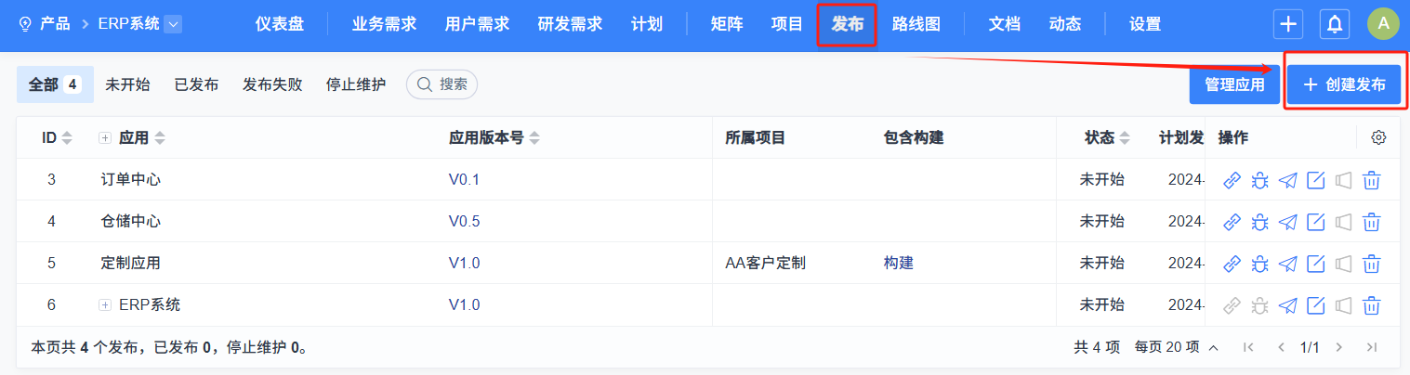Publish 订单中心 with the paper-plane icon
Image resolution: width=1410 pixels, height=375 pixels.
pyautogui.click(x=1287, y=180)
